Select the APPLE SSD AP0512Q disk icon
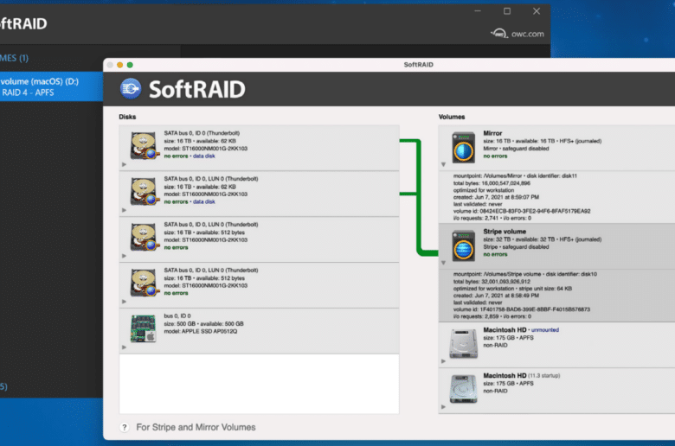 144,328
